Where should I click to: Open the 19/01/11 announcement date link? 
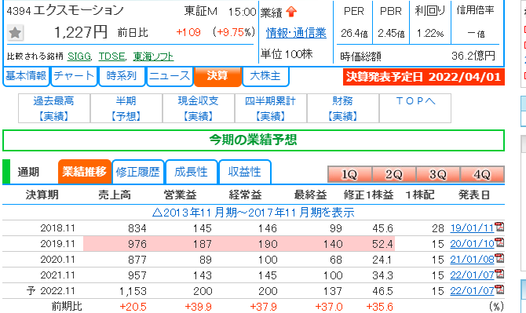pyautogui.click(x=472, y=227)
